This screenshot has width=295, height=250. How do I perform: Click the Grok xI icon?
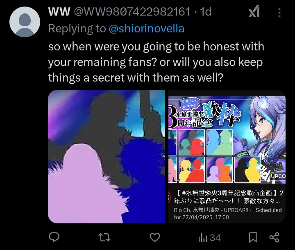tap(254, 11)
